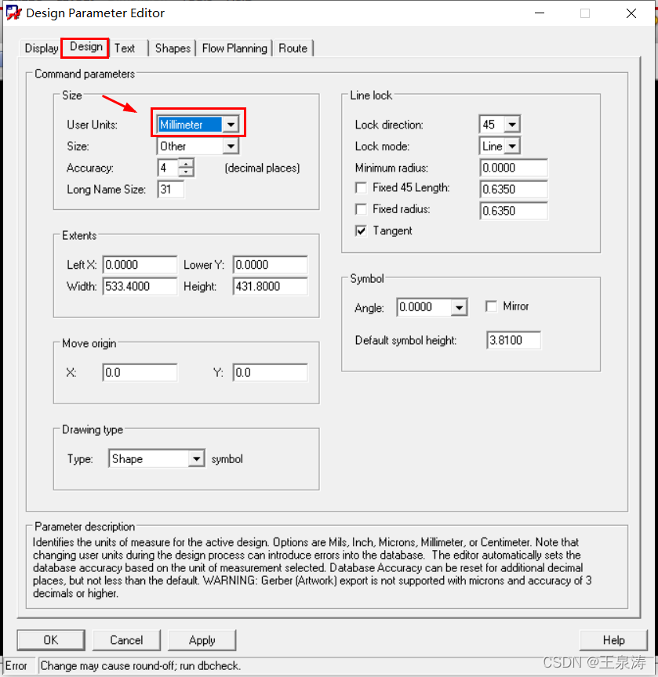The image size is (658, 677).
Task: Open the Drawing type dropdown
Action: tap(196, 459)
